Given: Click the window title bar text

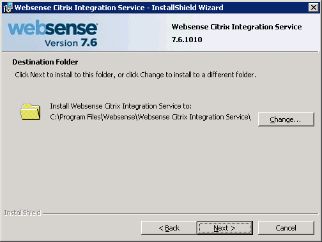Looking at the screenshot, I should tap(119, 8).
